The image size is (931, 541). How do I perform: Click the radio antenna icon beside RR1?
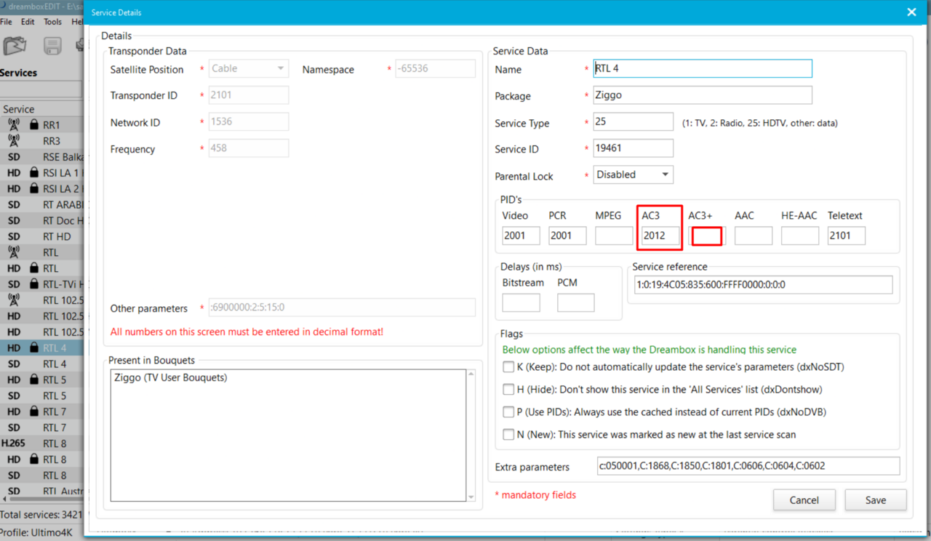(13, 125)
